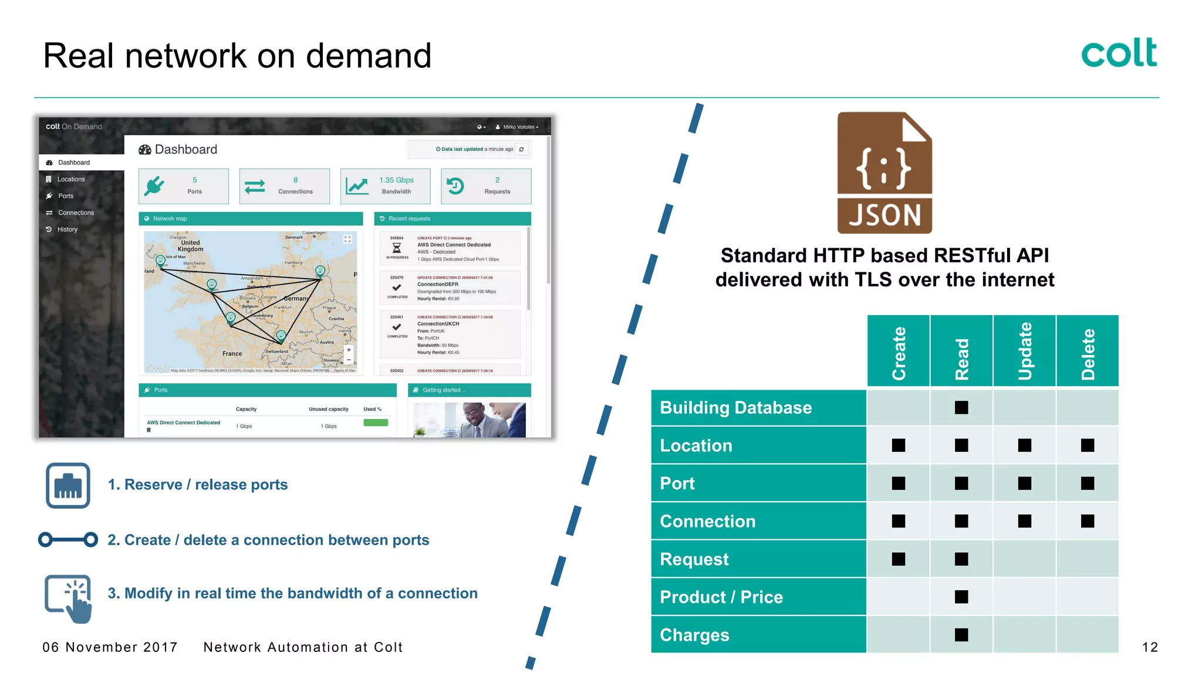The height and width of the screenshot is (676, 1202).
Task: Open Locations in the sidebar
Action: (71, 180)
